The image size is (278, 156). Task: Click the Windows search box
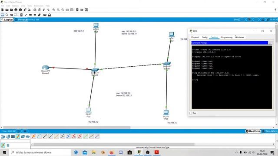tap(40, 152)
